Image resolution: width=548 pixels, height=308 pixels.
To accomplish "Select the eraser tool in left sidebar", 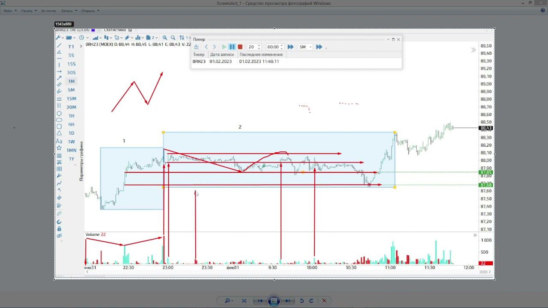I will (59, 213).
